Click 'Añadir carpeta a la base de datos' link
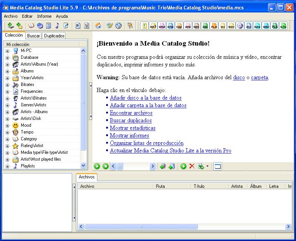 [x=148, y=105]
